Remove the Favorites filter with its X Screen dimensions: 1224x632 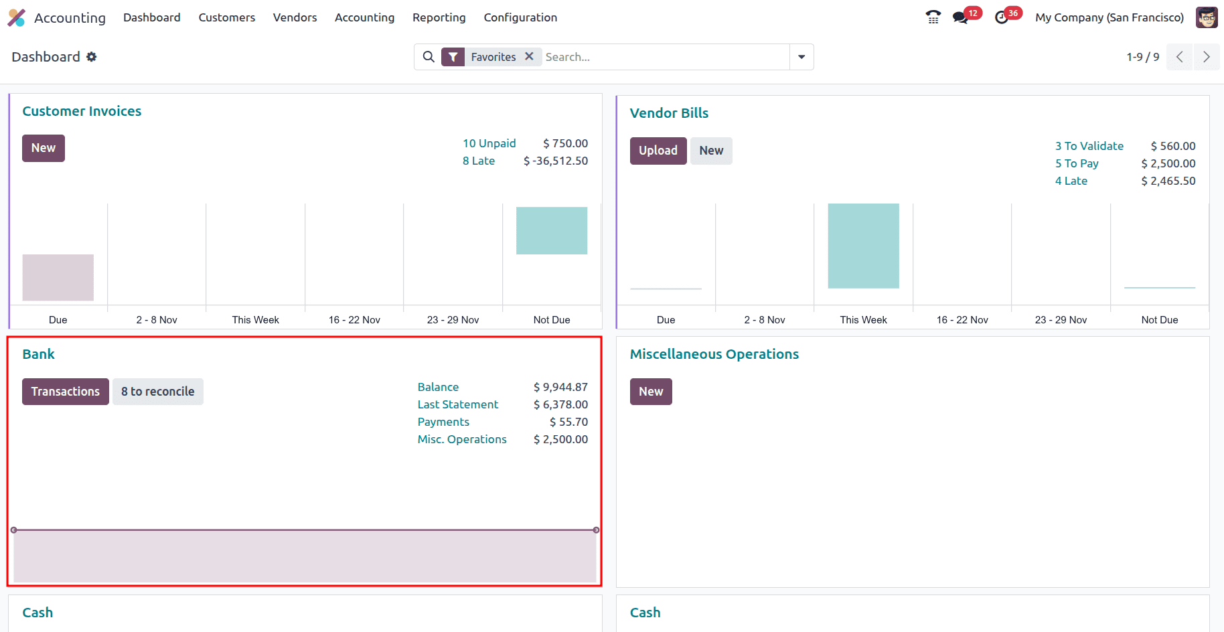click(529, 57)
